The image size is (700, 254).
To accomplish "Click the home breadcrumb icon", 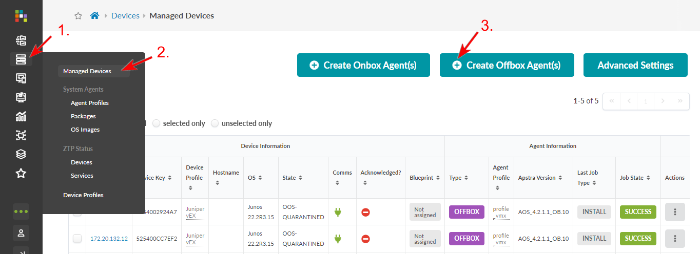I will (94, 16).
